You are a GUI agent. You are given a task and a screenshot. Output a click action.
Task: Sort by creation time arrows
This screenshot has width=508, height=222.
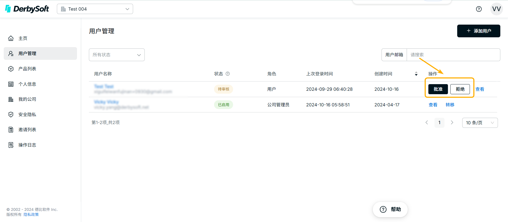coord(416,74)
